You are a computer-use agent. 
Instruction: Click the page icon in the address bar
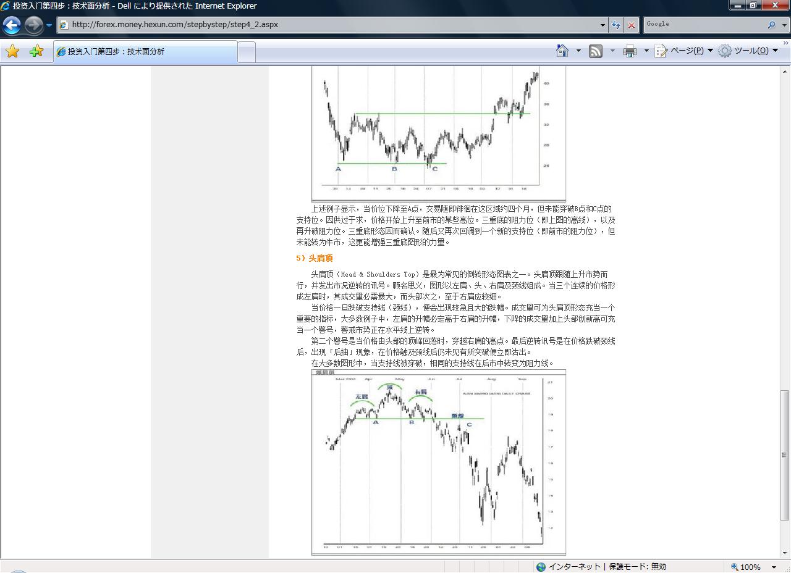[64, 25]
